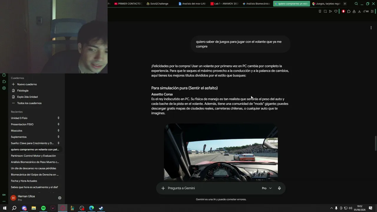This screenshot has width=377, height=212.
Task: Click the snapshot icon in the browser toolbar
Action: coord(325,11)
